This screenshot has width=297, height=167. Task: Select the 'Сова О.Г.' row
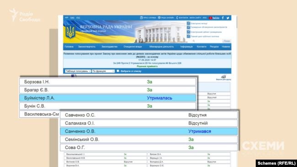149,147
